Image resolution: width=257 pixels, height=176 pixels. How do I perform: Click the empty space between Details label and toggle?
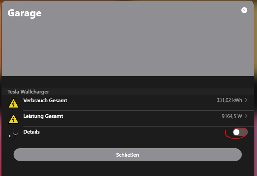(134, 132)
